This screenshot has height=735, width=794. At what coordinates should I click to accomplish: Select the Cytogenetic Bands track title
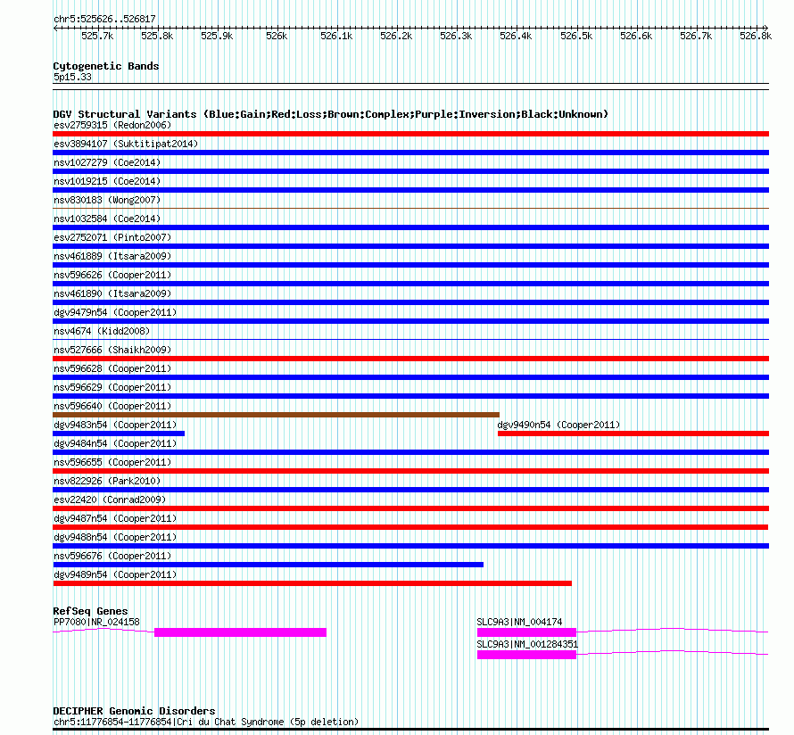point(106,66)
